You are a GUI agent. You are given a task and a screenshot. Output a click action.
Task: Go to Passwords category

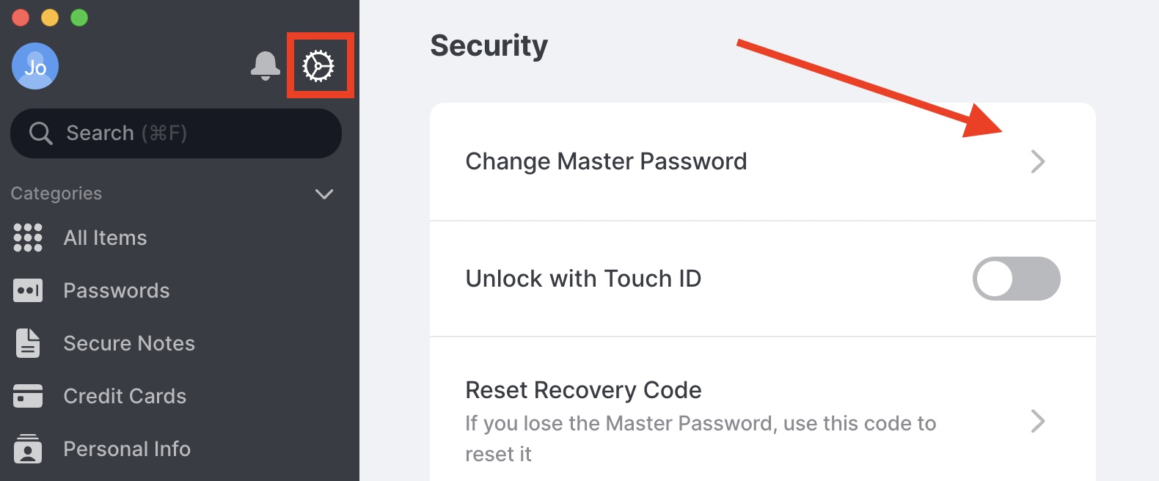117,290
